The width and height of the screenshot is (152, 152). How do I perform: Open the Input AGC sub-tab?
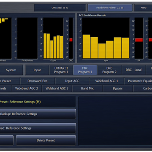(72, 81)
